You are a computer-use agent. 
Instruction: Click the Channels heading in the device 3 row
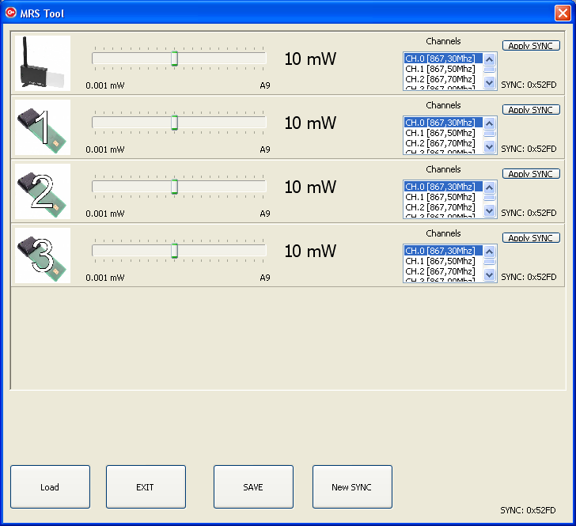[443, 233]
